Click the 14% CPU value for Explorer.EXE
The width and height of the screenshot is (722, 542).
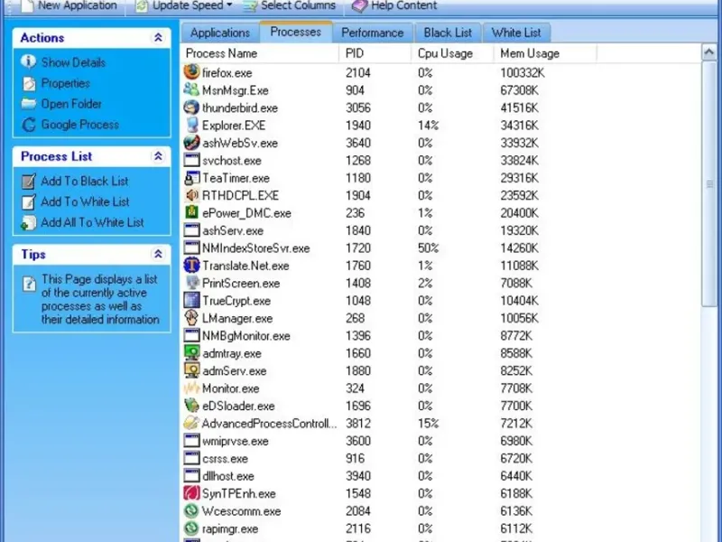(428, 126)
